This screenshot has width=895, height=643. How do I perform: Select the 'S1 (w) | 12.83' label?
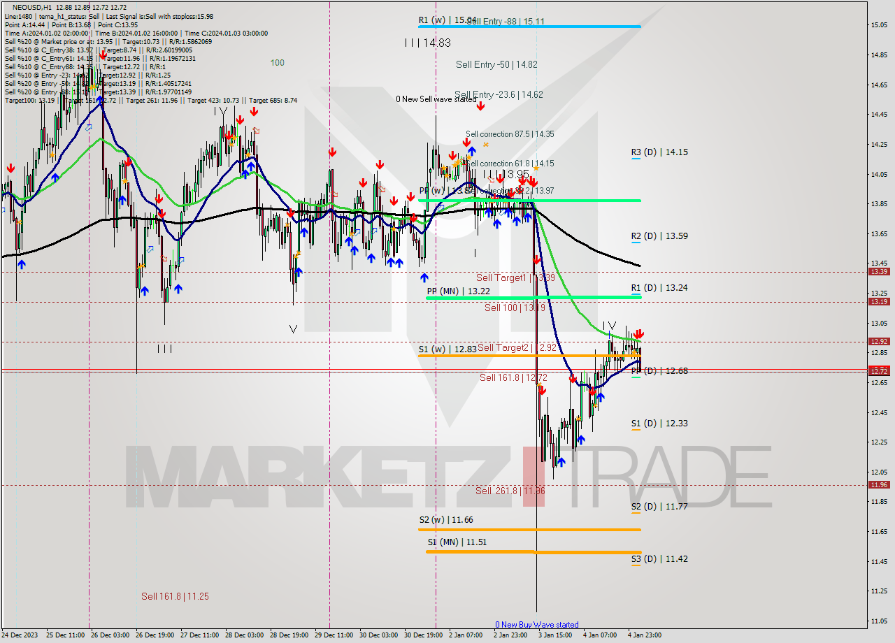pos(447,349)
